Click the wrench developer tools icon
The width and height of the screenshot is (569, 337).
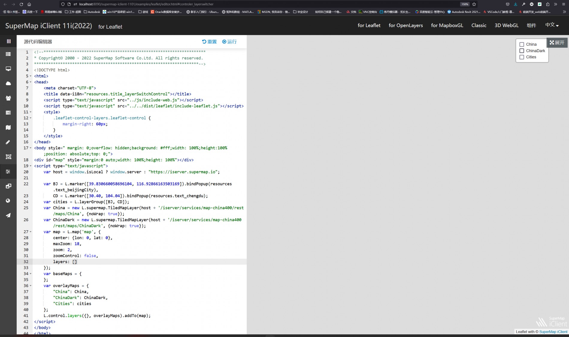click(523, 4)
